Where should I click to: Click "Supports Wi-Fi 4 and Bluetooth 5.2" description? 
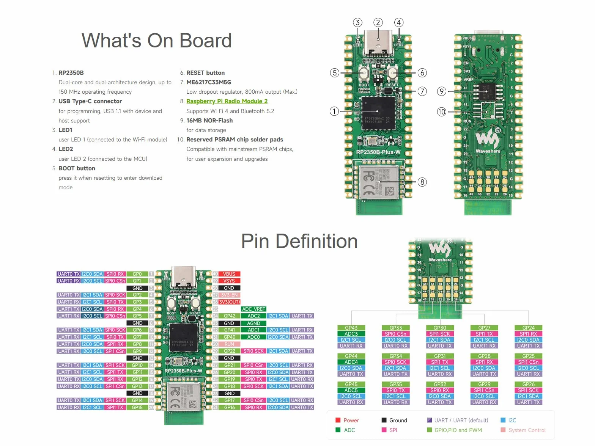[x=230, y=111]
